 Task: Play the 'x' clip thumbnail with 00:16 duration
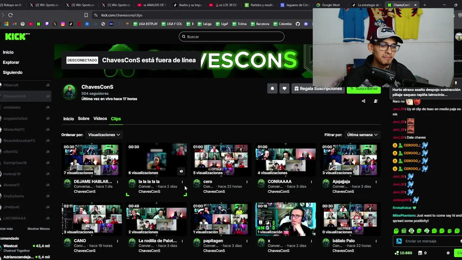[286, 219]
